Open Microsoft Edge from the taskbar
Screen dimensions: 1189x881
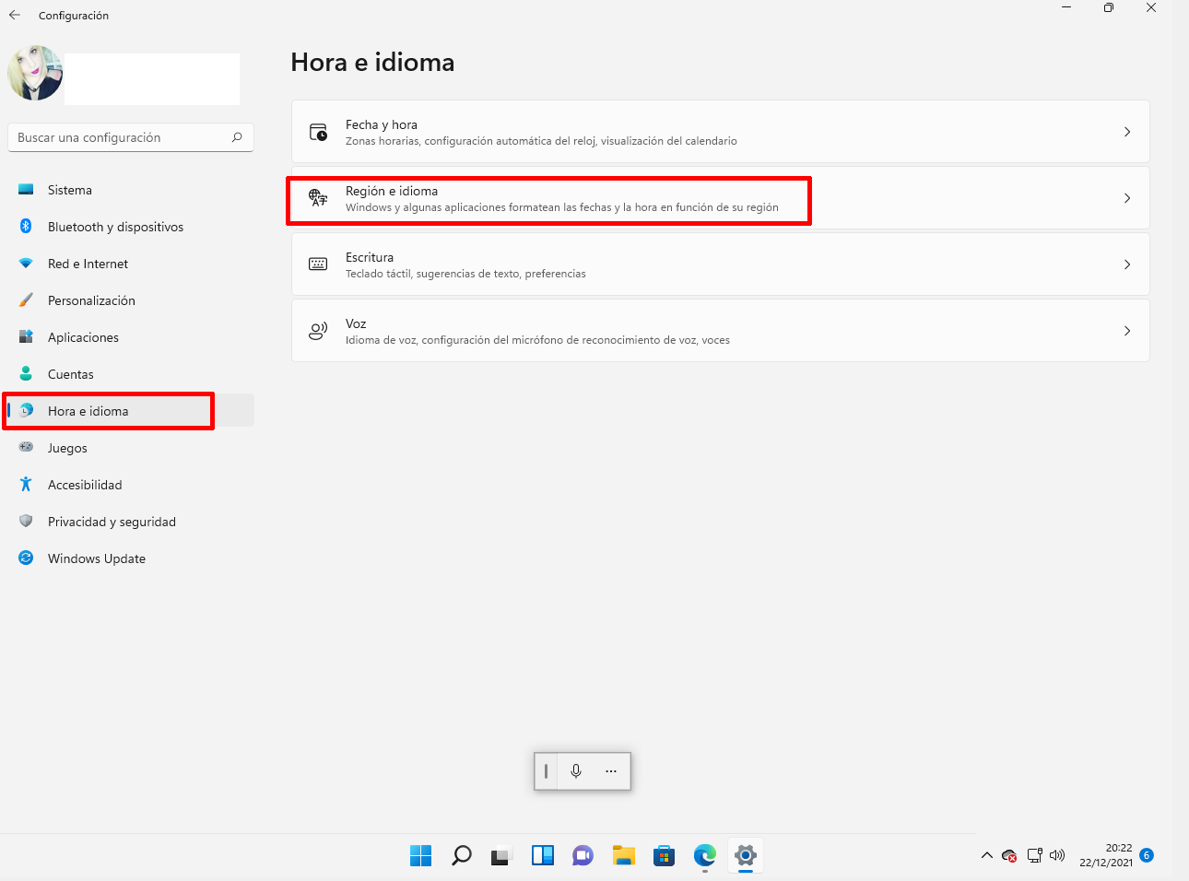(704, 856)
